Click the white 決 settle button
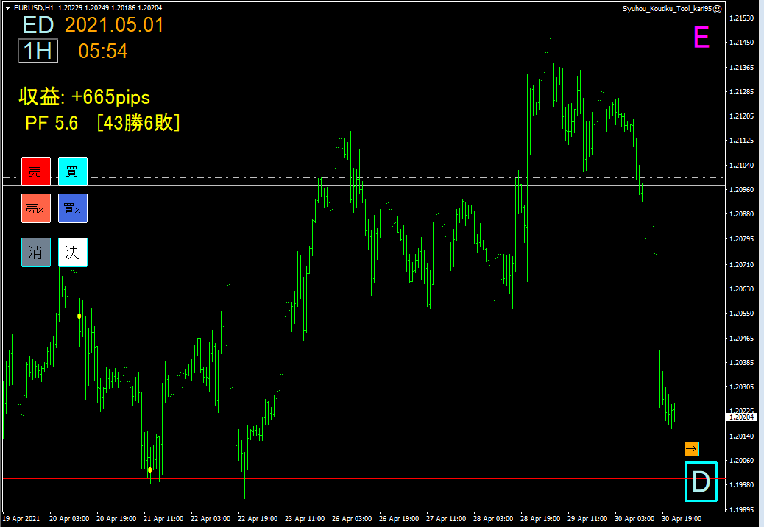The image size is (764, 527). [73, 252]
